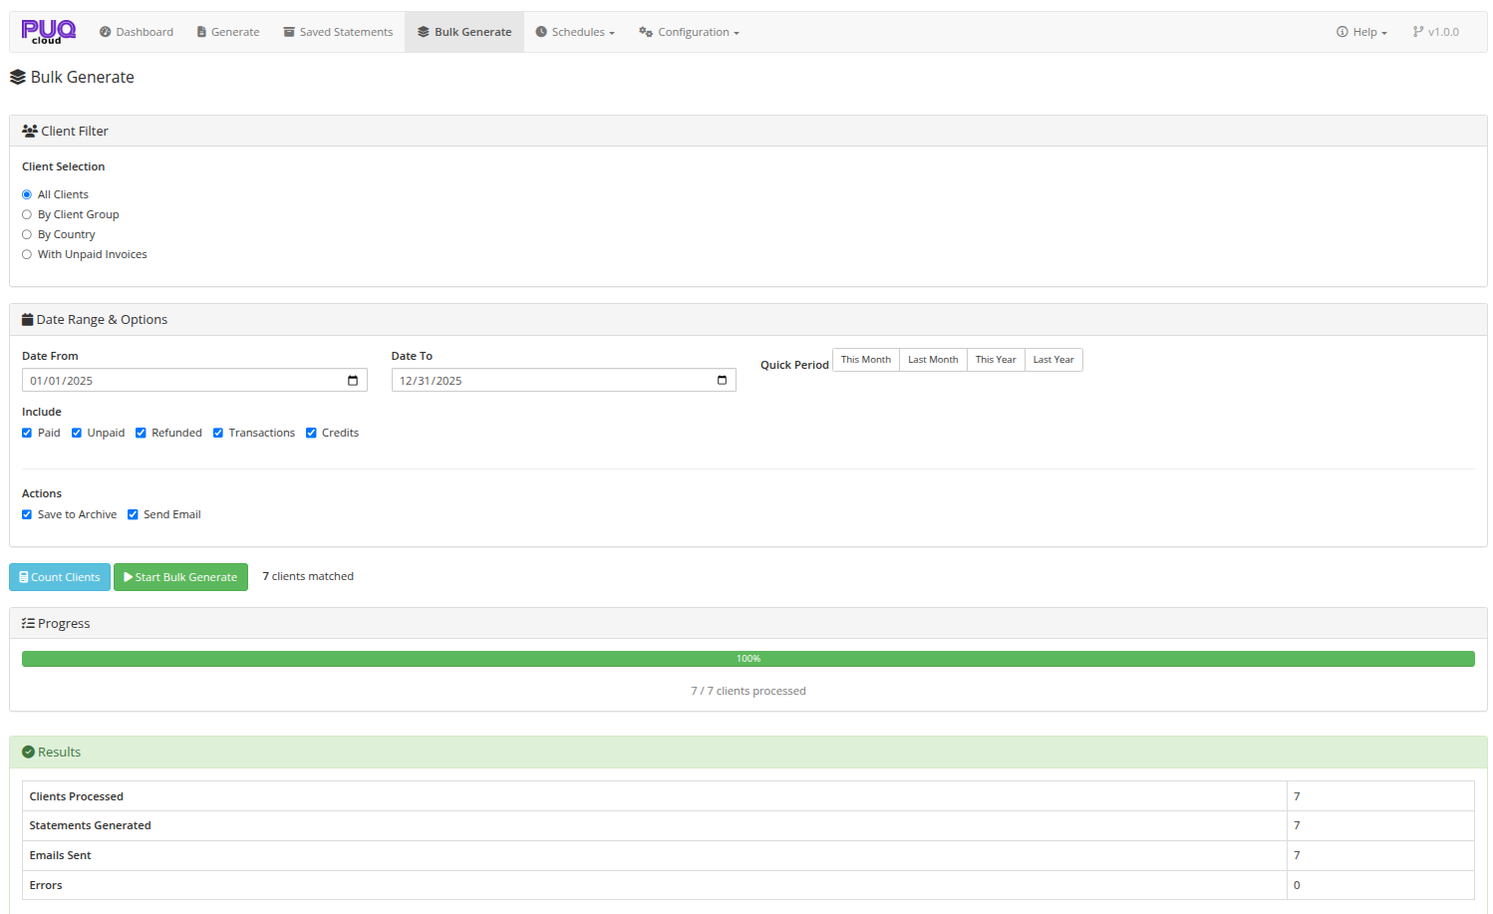Click the Date Range calendar icon
1493x914 pixels.
[29, 319]
